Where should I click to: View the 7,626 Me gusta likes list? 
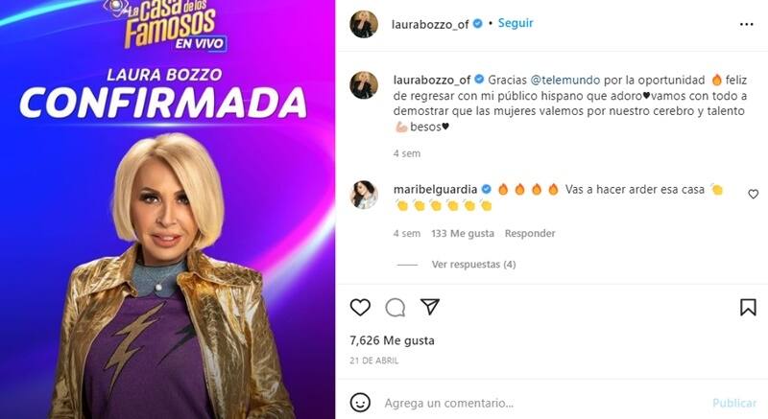pos(392,340)
